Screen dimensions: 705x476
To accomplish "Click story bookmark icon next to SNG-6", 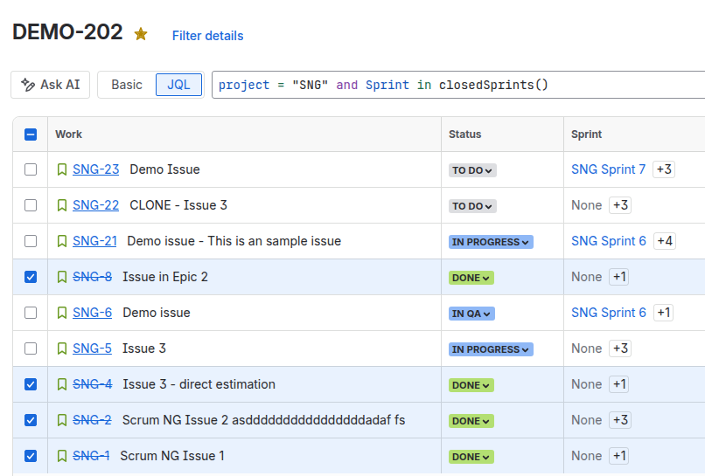I will click(x=62, y=313).
